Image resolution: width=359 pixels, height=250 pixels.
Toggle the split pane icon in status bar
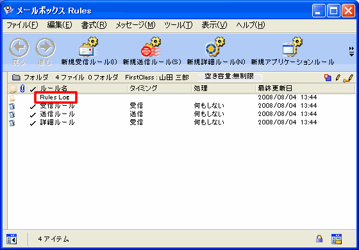click(x=12, y=239)
